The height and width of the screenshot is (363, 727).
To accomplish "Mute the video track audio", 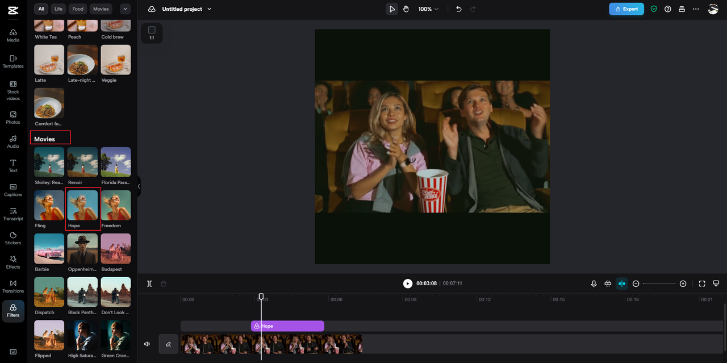I will pyautogui.click(x=147, y=344).
